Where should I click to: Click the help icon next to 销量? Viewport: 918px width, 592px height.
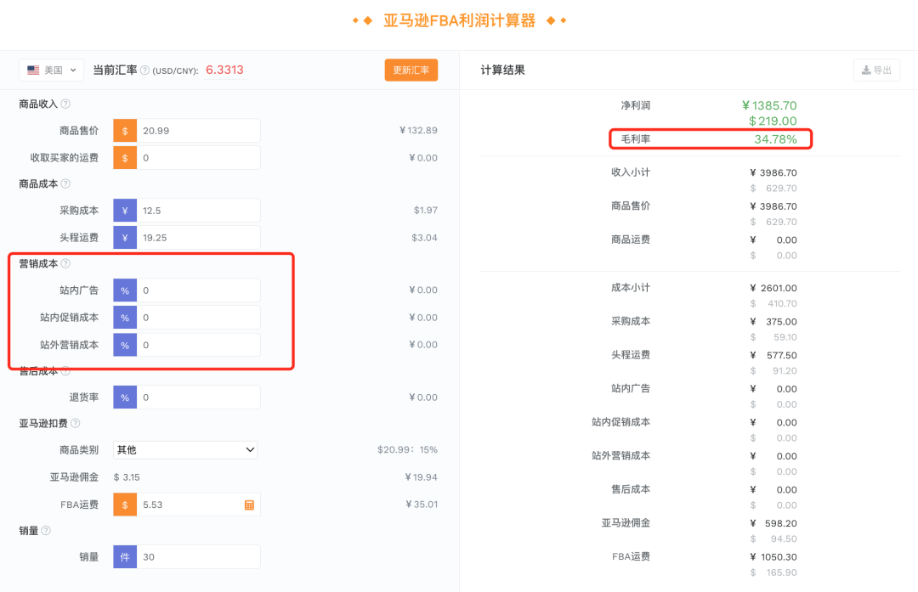coord(46,531)
